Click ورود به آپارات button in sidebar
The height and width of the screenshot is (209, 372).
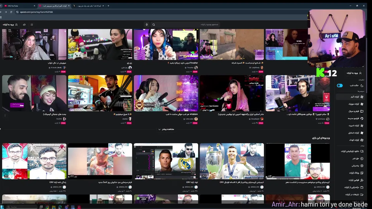tap(354, 73)
